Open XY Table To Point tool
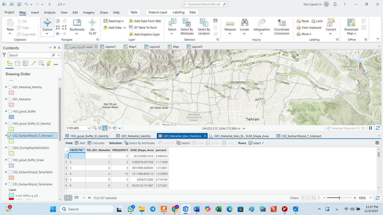 tap(143, 27)
